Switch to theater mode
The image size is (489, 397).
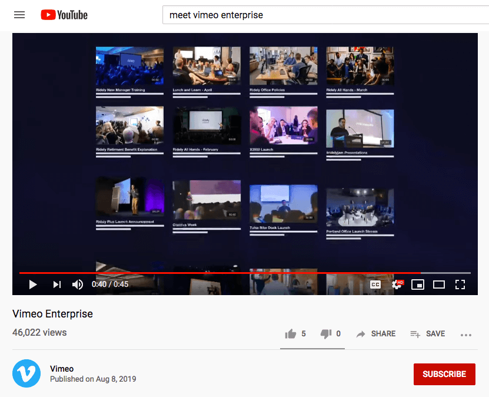439,284
